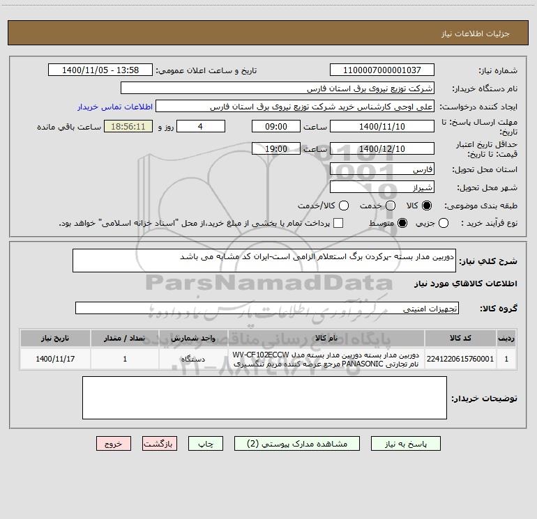Click the کد کالا column header
This screenshot has height=519, width=537.
coord(460,338)
